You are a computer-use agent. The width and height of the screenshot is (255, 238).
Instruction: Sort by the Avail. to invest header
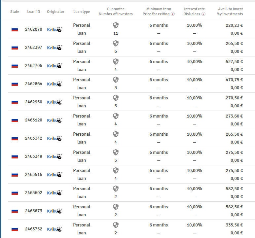[230, 9]
